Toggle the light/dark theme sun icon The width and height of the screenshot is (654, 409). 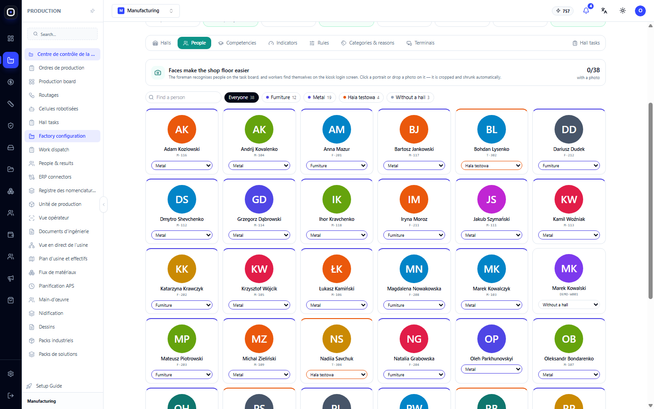623,11
